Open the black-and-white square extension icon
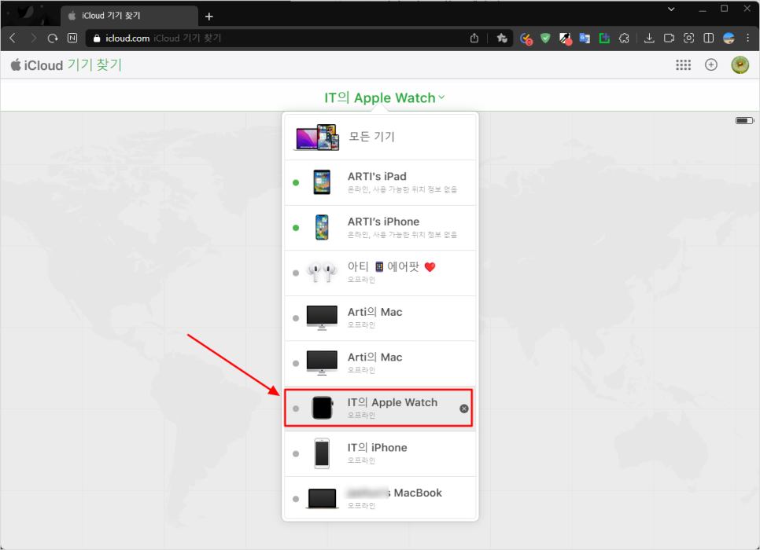The width and height of the screenshot is (760, 550). click(565, 38)
